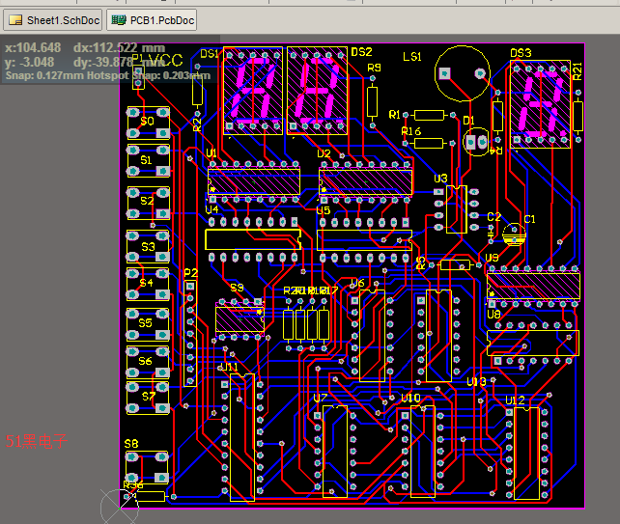Click the U13 designator label
This screenshot has width=620, height=524.
[x=476, y=382]
